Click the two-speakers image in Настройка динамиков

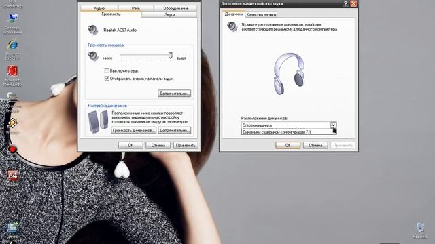(98, 121)
